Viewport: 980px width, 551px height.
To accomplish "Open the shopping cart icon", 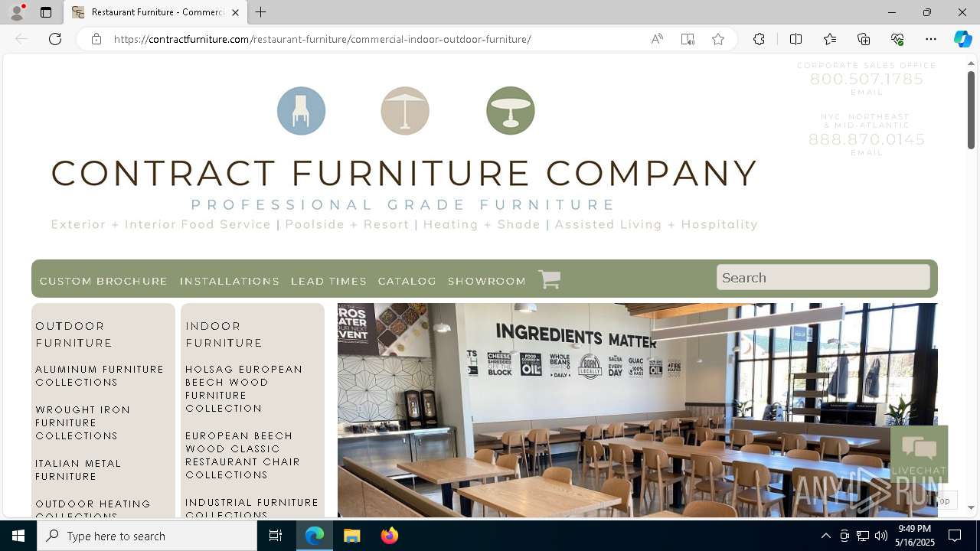I will click(549, 279).
